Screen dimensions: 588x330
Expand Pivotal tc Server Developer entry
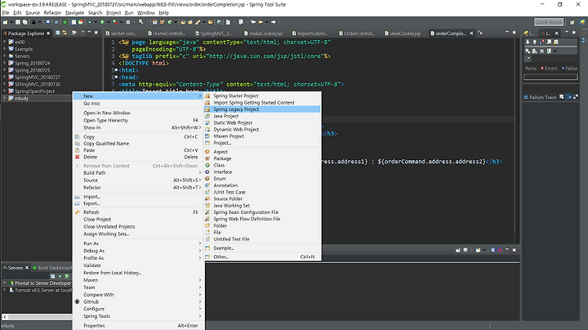[x=5, y=283]
